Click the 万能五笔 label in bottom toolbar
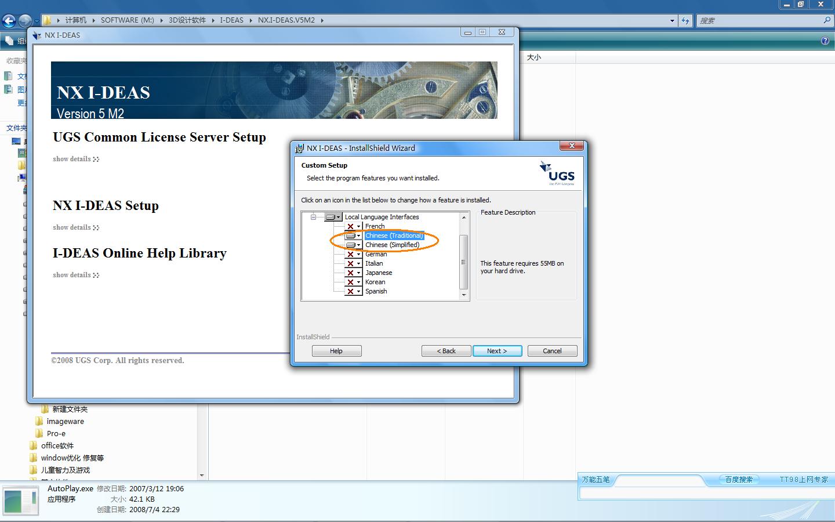The width and height of the screenshot is (835, 522). (x=596, y=480)
